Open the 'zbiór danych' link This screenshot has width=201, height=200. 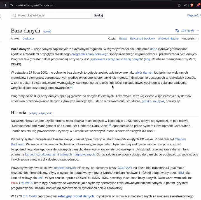144,73
